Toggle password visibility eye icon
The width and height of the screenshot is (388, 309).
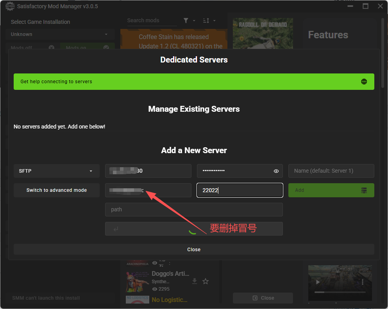tap(276, 171)
